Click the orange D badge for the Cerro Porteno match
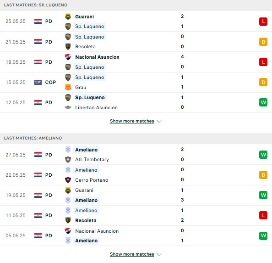This screenshot has width=272, height=263. click(x=263, y=175)
